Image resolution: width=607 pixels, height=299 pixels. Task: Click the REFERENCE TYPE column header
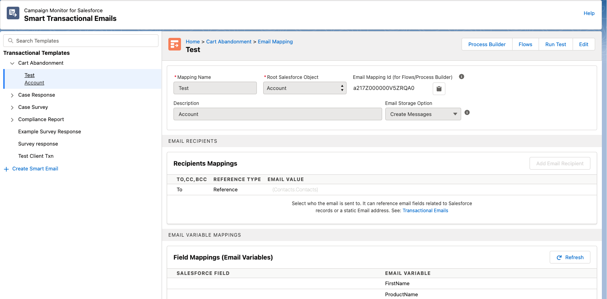pyautogui.click(x=237, y=179)
